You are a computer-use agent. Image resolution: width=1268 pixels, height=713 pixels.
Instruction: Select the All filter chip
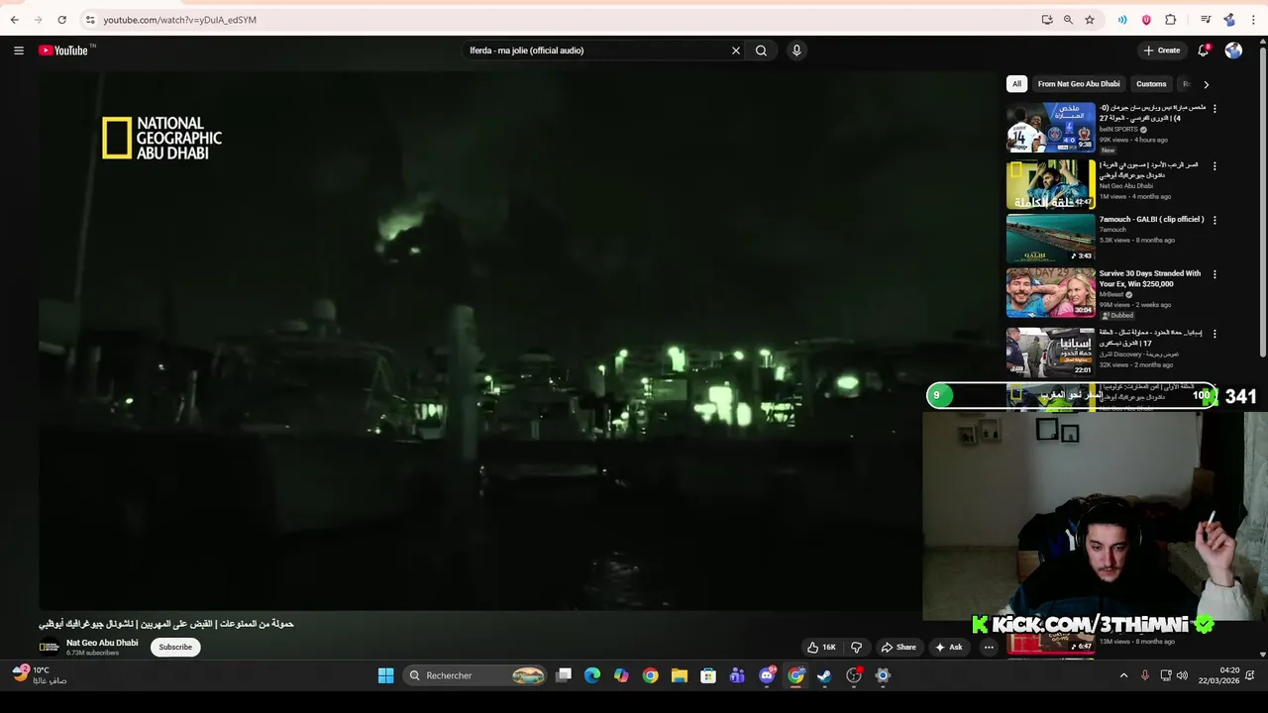click(1016, 84)
